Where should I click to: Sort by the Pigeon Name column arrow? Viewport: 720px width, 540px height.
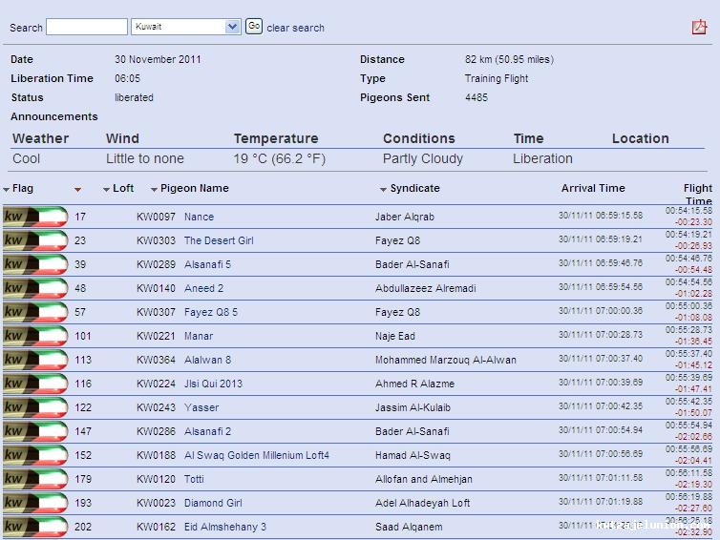tap(154, 190)
